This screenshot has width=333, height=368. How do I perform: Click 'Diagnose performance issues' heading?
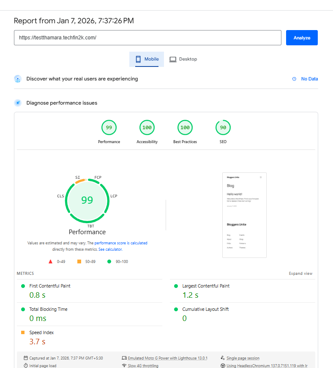point(62,103)
